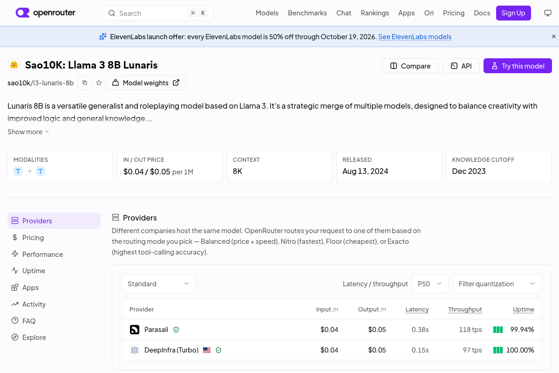The image size is (559, 373).
Task: Click the Compare button
Action: pyautogui.click(x=410, y=66)
